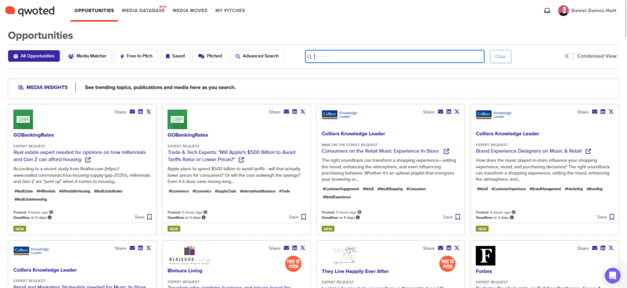Screen dimensions: 627x288
Task: Share Brand Experience Designers request on LinkedIn
Action: [x=603, y=112]
